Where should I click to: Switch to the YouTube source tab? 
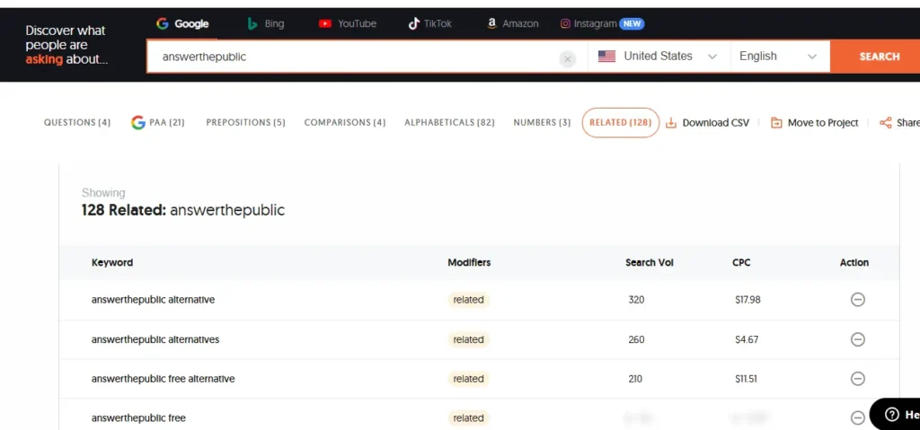[348, 24]
